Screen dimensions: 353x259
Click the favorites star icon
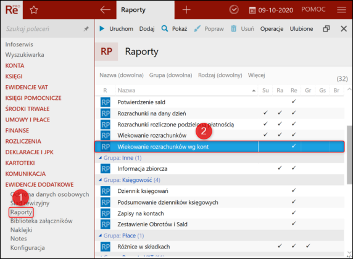click(34, 10)
